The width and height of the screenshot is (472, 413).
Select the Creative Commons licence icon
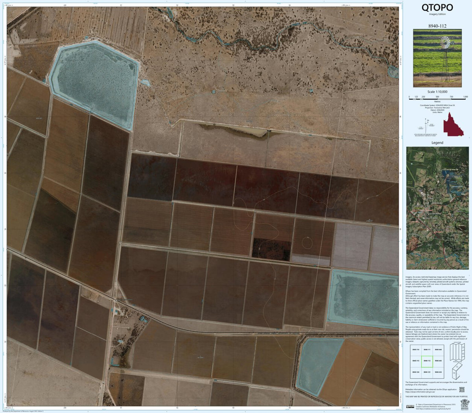coord(411,406)
